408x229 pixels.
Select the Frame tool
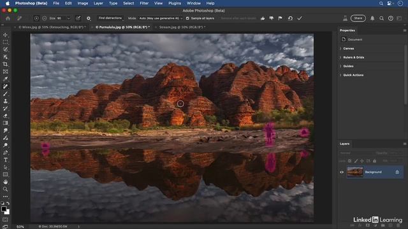(x=5, y=71)
